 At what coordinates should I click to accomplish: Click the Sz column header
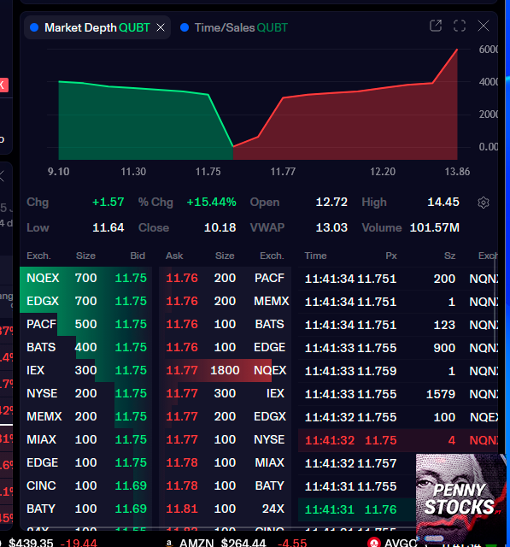(449, 256)
